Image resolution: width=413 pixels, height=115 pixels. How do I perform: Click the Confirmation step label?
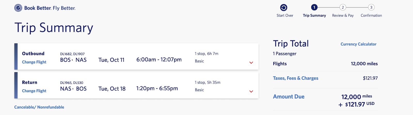click(371, 15)
